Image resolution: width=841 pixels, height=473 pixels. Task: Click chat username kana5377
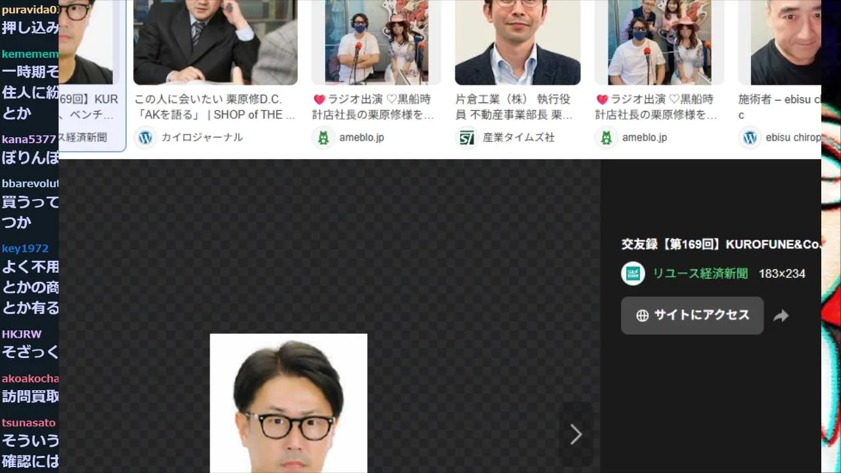(29, 139)
